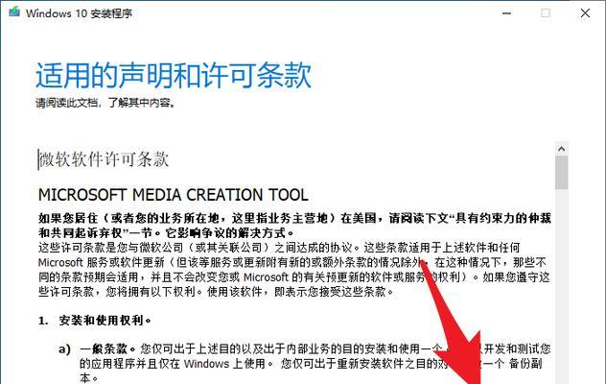606x384 pixels.
Task: Place cursor at 微软软件许可条款 heading
Action: [x=104, y=159]
